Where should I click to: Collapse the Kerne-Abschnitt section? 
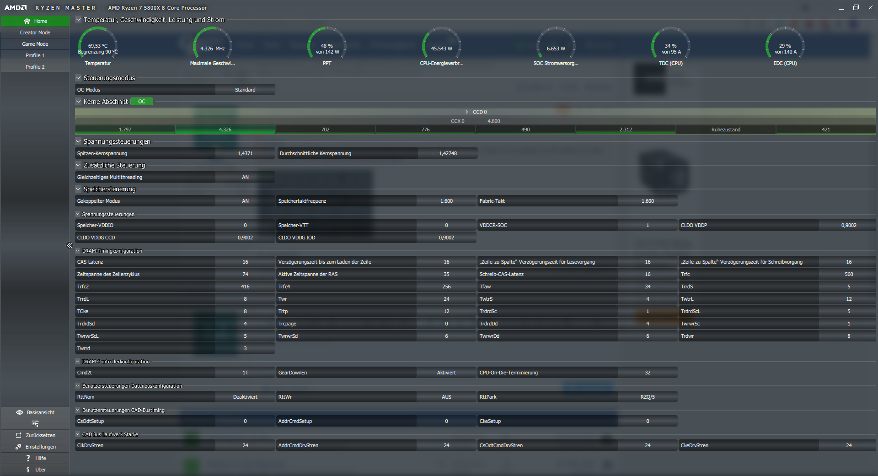coord(78,102)
